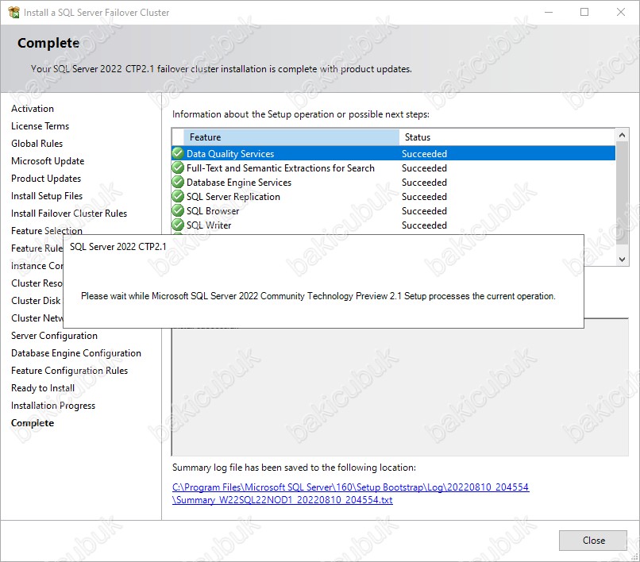Select the Data Quality Services row
The height and width of the screenshot is (562, 640).
[394, 153]
